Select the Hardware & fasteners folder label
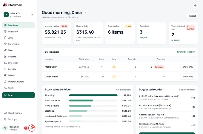 [56, 116]
